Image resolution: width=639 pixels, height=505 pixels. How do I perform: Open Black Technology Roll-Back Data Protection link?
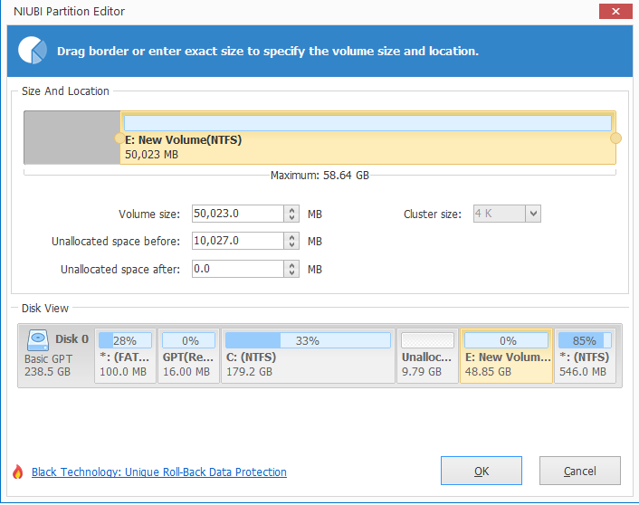(159, 472)
